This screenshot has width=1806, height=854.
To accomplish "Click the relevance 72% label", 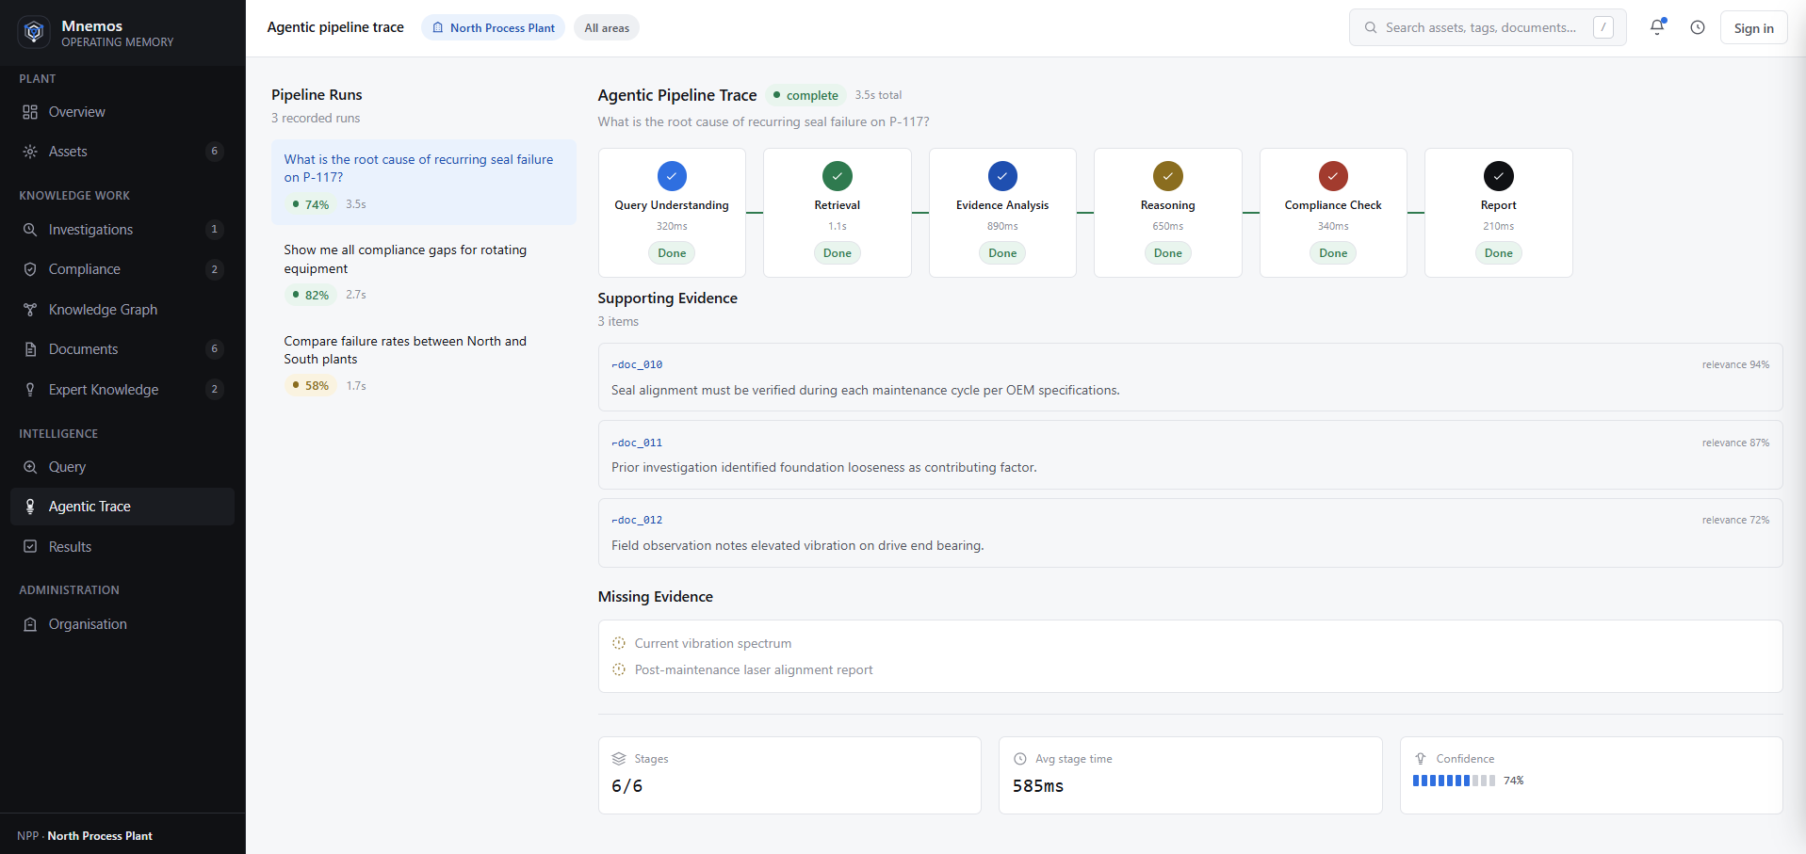I will (1735, 520).
